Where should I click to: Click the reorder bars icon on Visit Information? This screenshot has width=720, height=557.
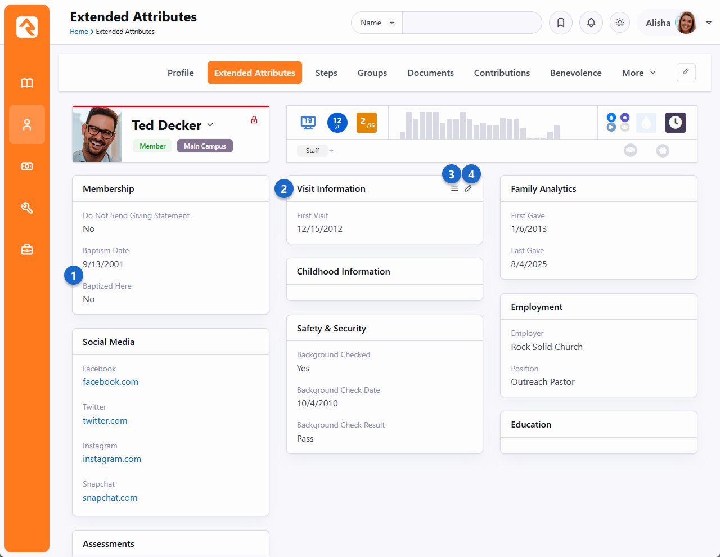click(454, 189)
